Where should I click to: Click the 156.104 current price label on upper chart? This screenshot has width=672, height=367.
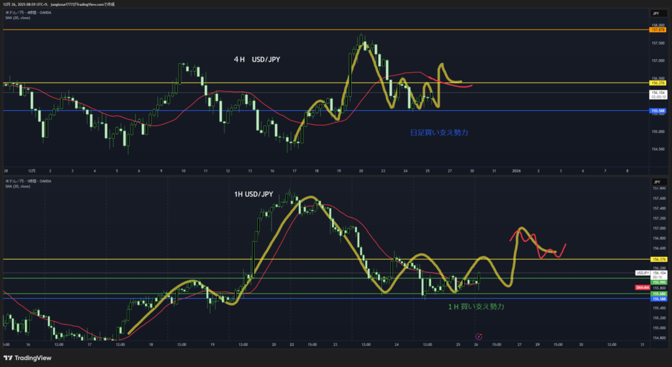(657, 93)
